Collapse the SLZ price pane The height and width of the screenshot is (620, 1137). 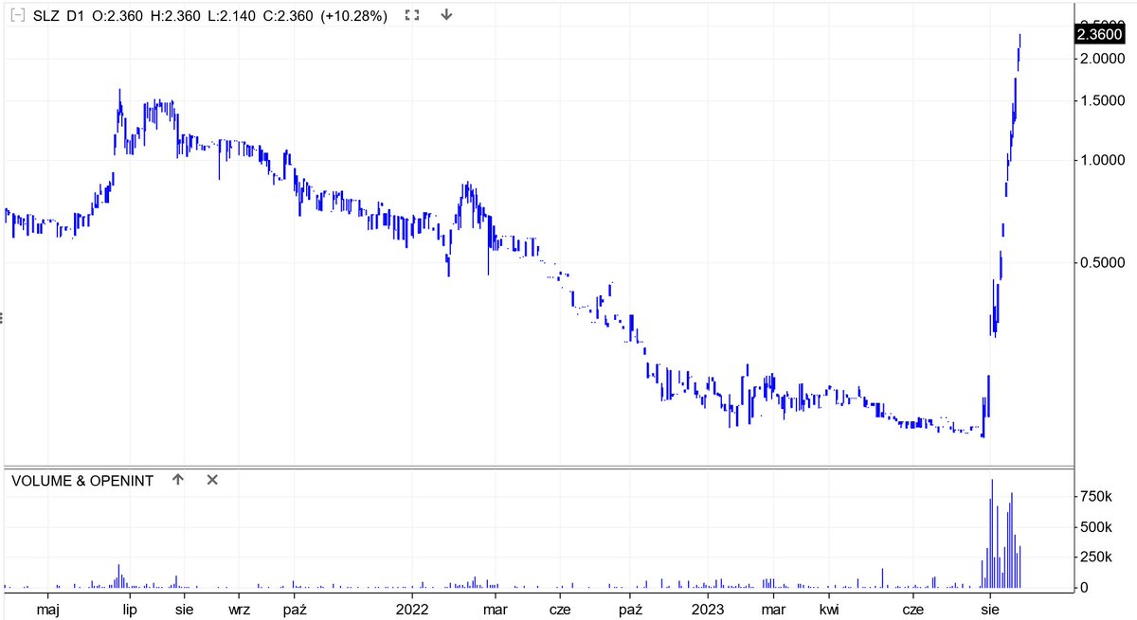point(16,15)
